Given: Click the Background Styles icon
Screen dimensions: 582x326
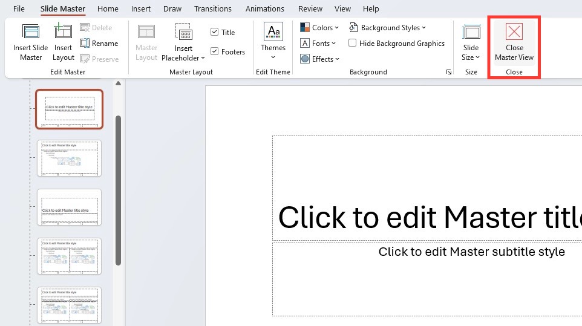Looking at the screenshot, I should pos(353,27).
